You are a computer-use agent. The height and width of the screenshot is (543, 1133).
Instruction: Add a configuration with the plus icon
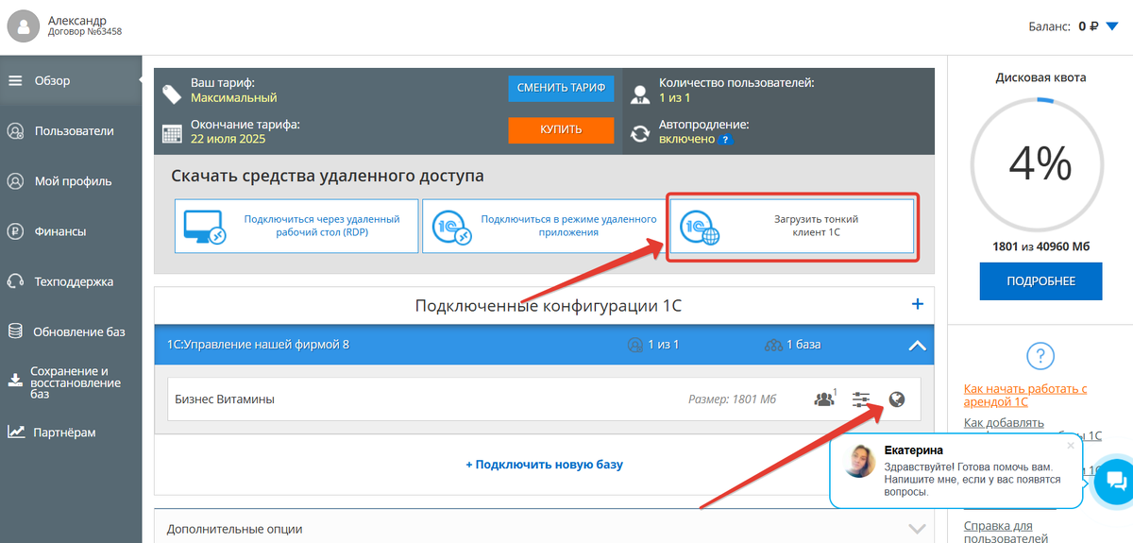pyautogui.click(x=917, y=304)
